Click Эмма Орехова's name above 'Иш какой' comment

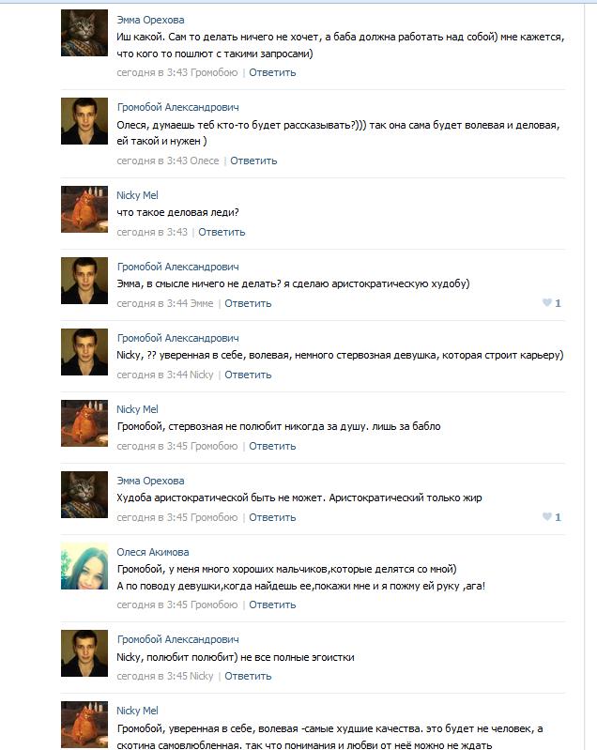click(150, 20)
